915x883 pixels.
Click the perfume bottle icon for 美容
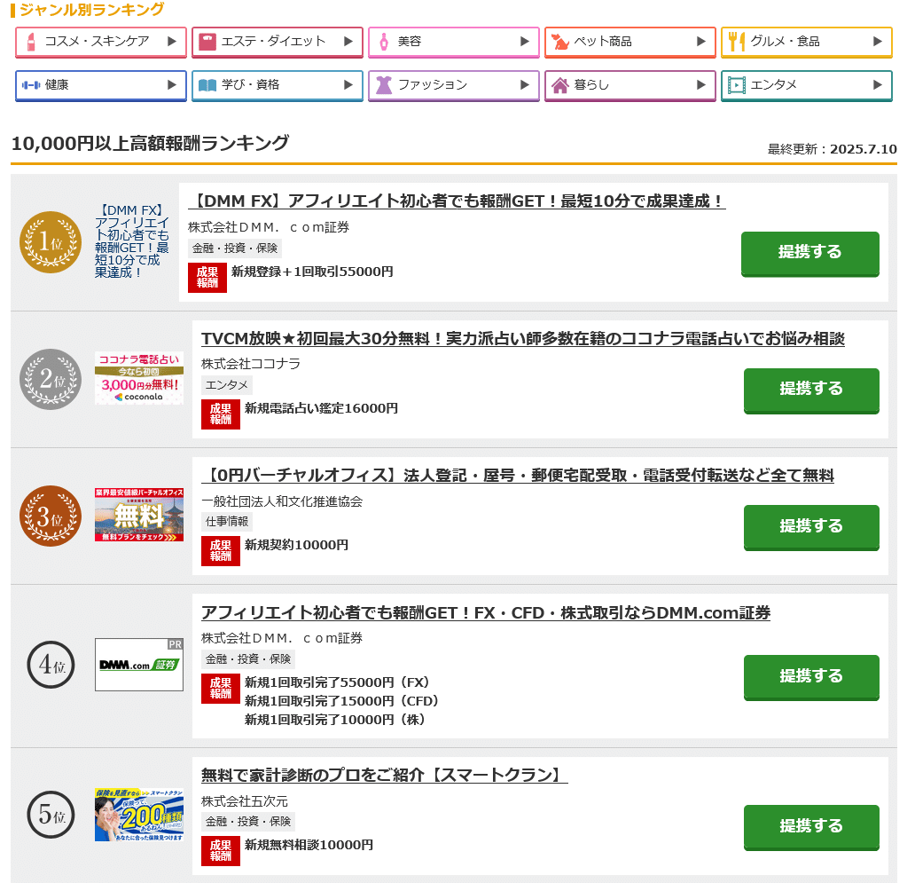click(x=384, y=42)
